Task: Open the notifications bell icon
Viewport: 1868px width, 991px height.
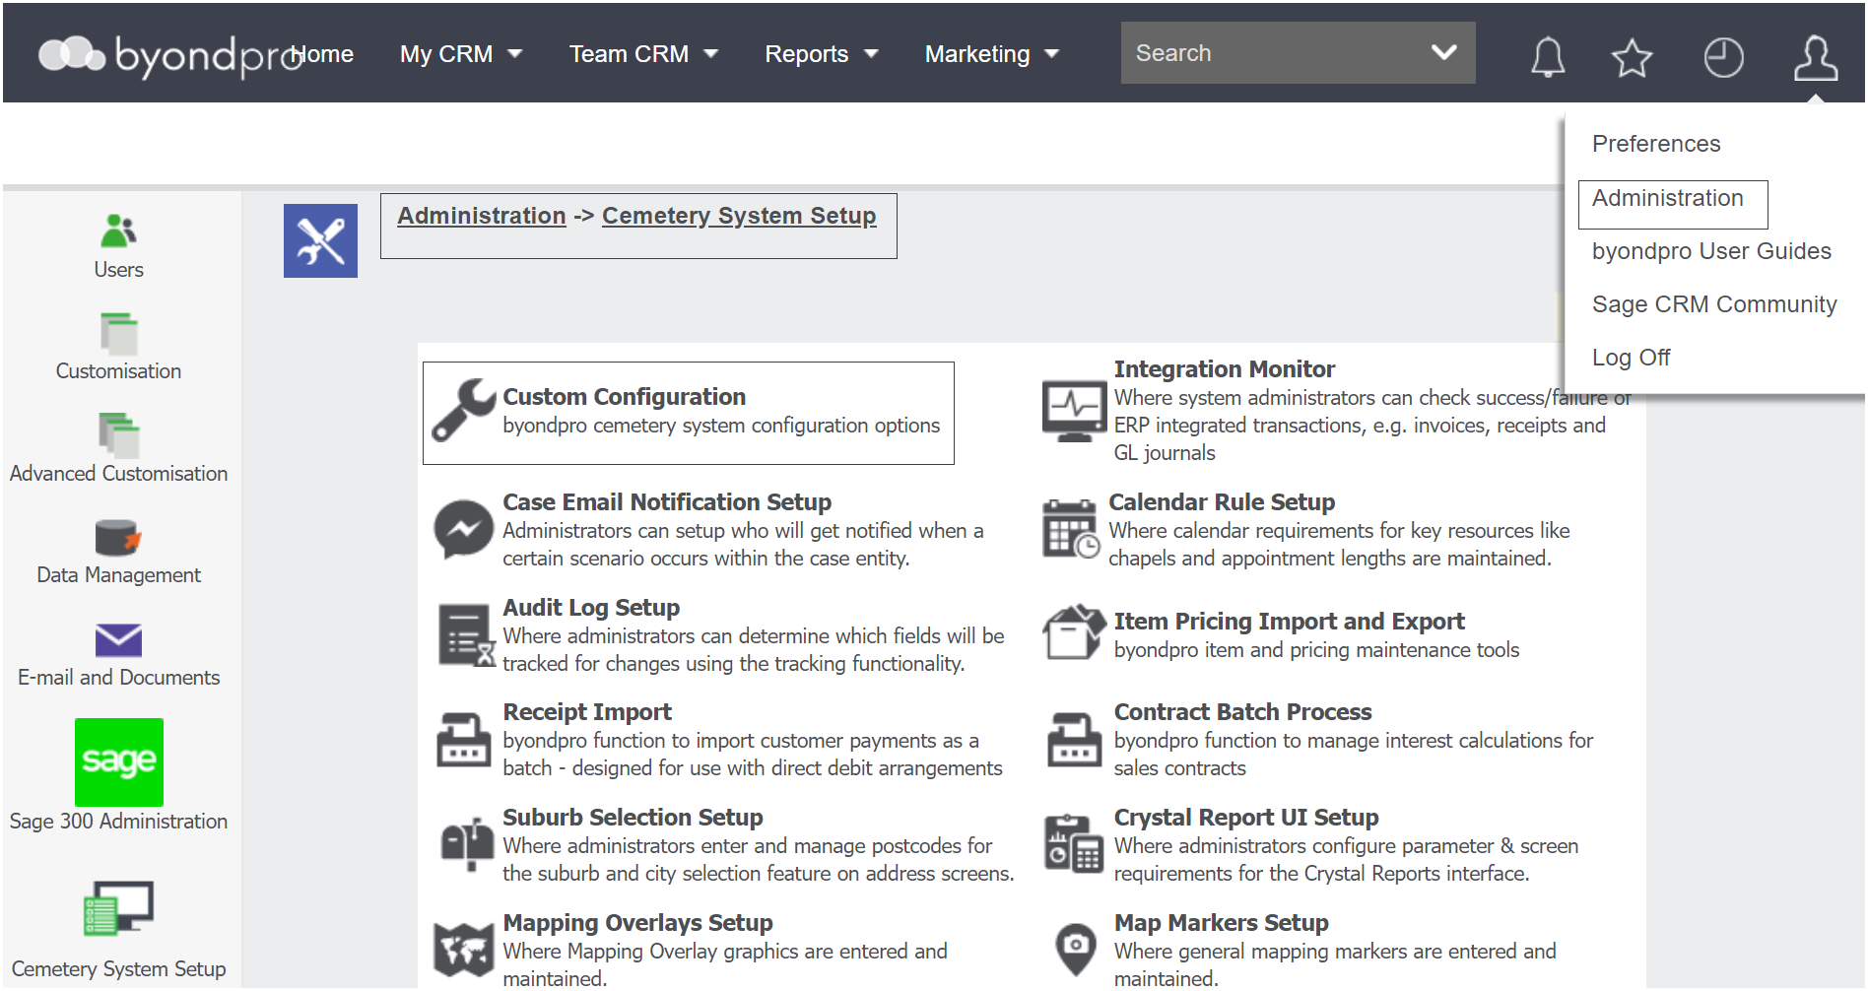Action: [x=1547, y=57]
